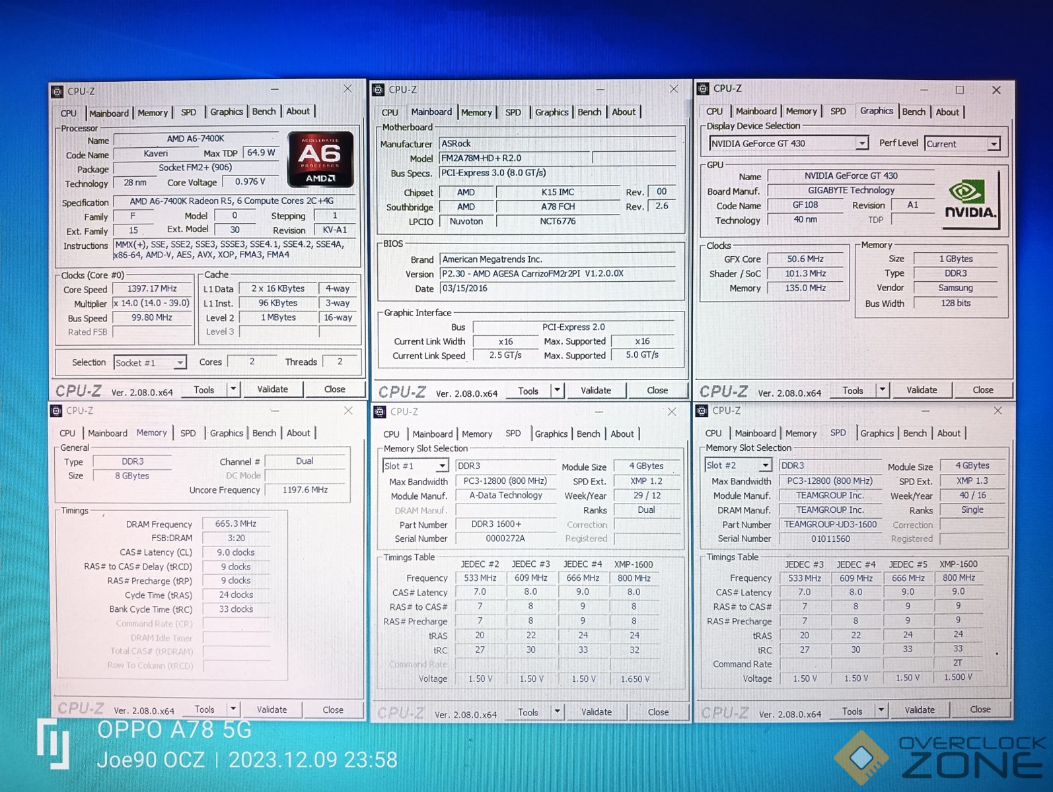This screenshot has width=1053, height=792.
Task: Open the NVIDIA GeForce GT 430 display device dropdown
Action: click(862, 143)
